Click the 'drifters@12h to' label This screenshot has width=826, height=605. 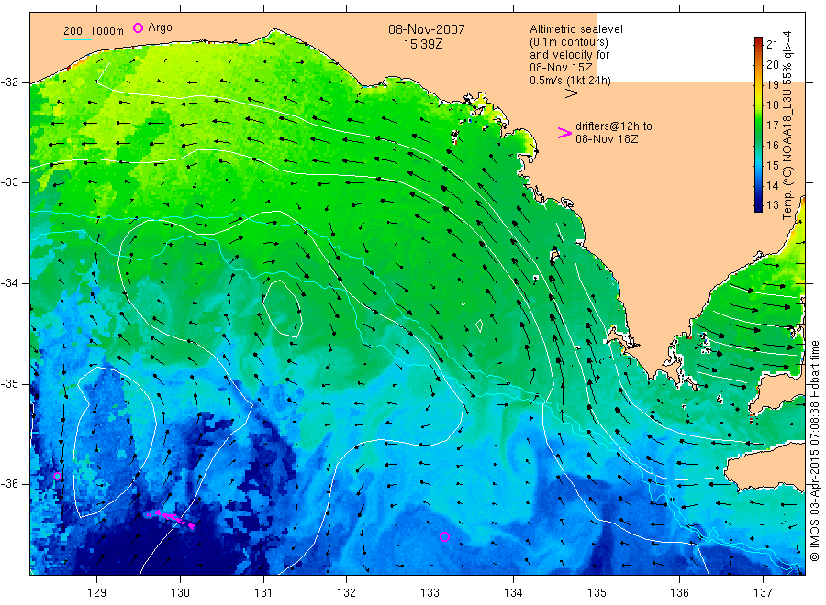[613, 126]
